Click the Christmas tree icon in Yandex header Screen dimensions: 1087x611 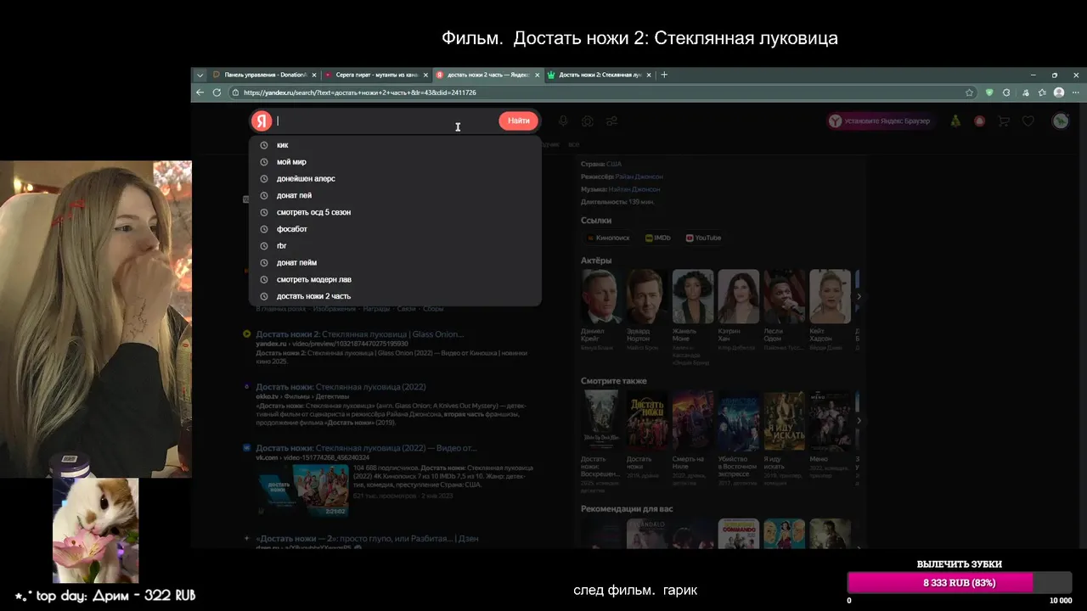[x=955, y=121]
